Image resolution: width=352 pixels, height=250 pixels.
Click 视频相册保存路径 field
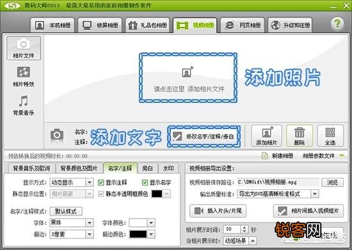(278, 182)
